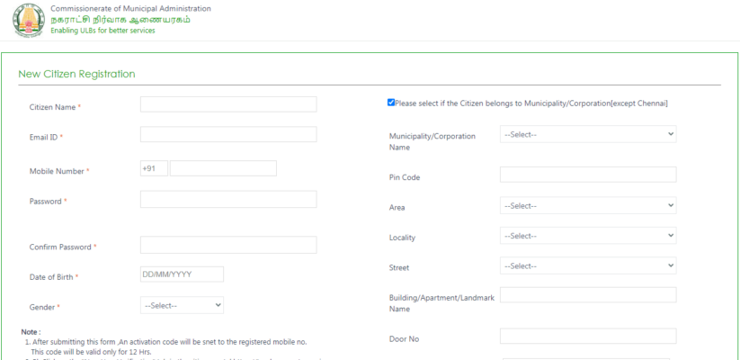Viewport: 740px width, 360px height.
Task: Focus the Password field
Action: click(x=228, y=200)
